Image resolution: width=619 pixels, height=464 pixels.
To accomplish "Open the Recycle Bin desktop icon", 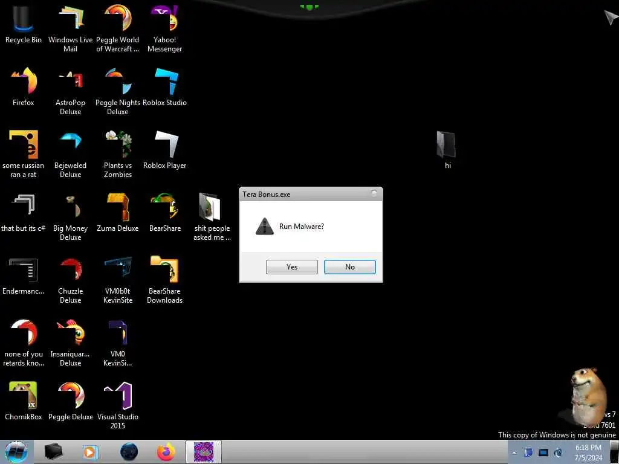I will pos(24,24).
